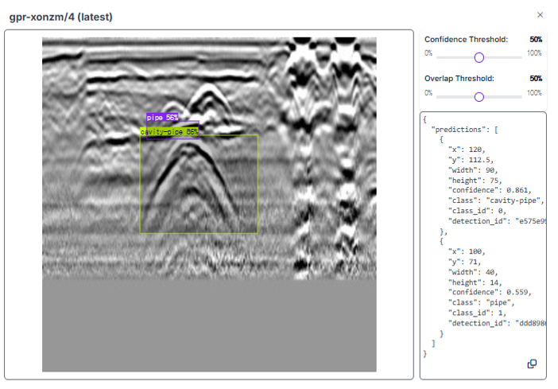Click the Confidence Threshold slider handle
Screen dimensions: 558x389
click(479, 57)
